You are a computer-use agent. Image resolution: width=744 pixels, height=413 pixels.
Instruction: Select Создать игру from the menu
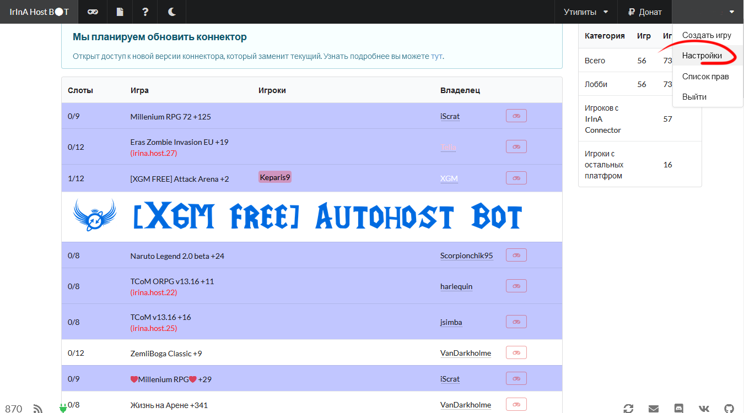[x=707, y=35]
